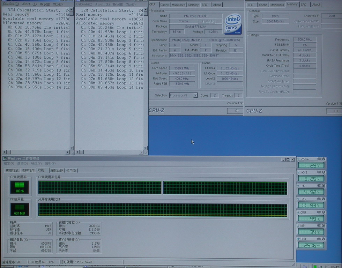Viewport: 342px width, 268px height.
Task: Click OK in the left CPU-Z window
Action: [x=235, y=111]
